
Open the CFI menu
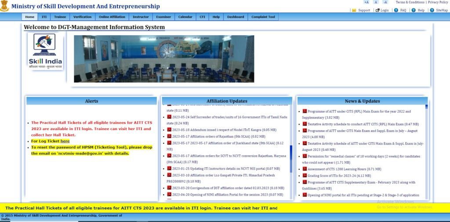202,17
